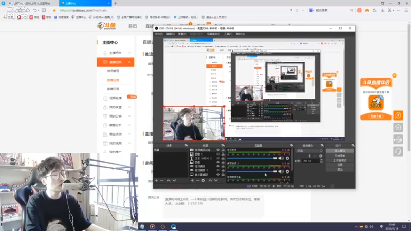Open the OBS 编辑(E) menu
This screenshot has width=411, height=231.
coord(170,34)
